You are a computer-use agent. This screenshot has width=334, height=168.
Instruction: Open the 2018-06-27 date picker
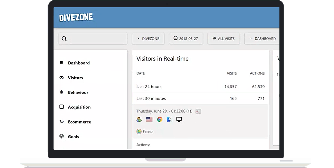pyautogui.click(x=186, y=39)
